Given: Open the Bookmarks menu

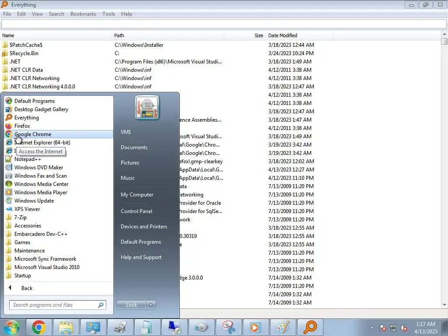Looking at the screenshot, I should 83,14.
